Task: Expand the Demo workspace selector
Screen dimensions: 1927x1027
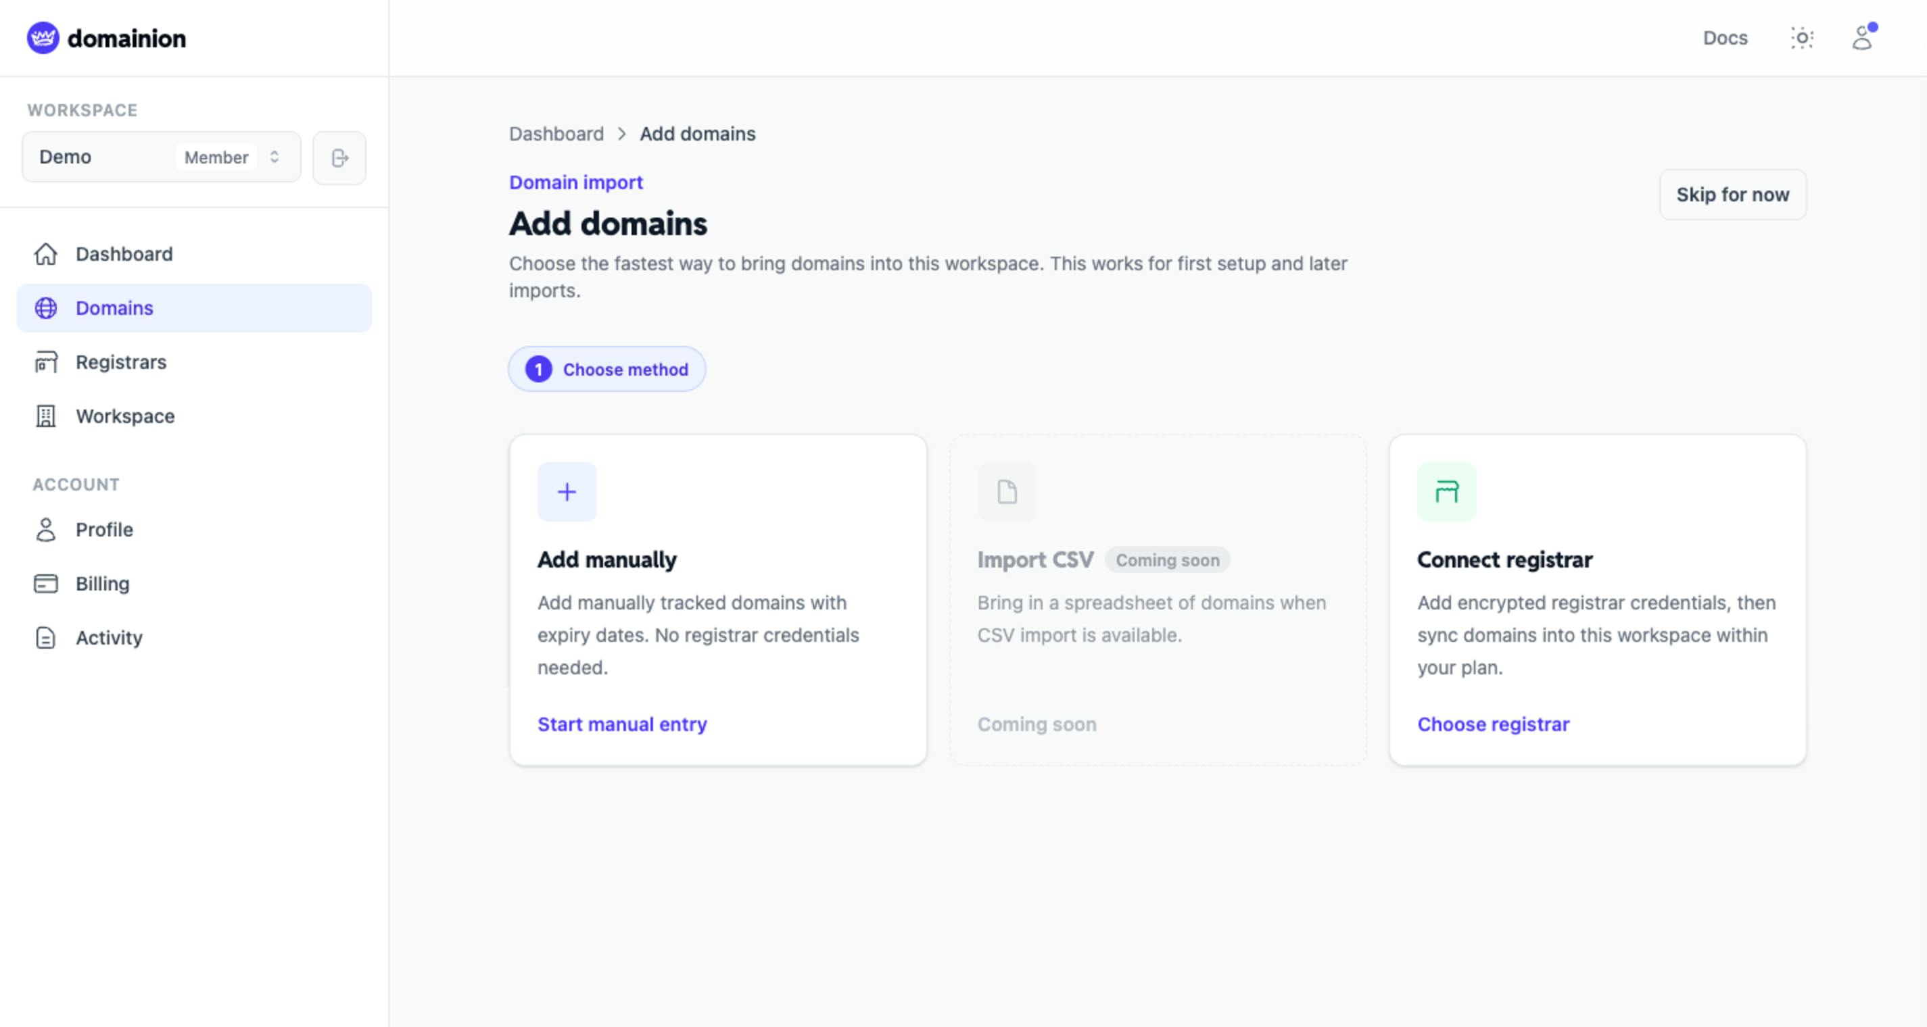Action: pyautogui.click(x=161, y=157)
